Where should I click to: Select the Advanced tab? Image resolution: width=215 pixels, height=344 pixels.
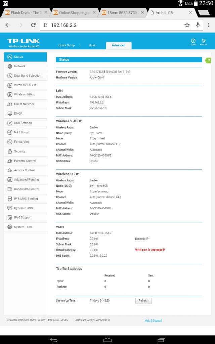coord(119,45)
